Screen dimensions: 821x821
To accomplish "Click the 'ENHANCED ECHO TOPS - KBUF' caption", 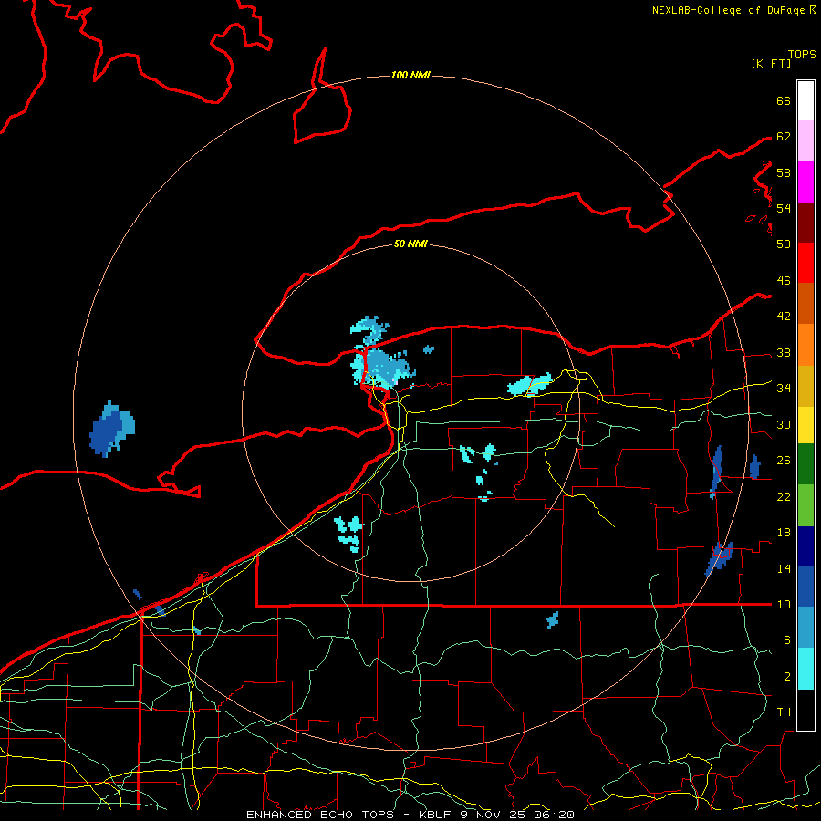I will pyautogui.click(x=348, y=815).
